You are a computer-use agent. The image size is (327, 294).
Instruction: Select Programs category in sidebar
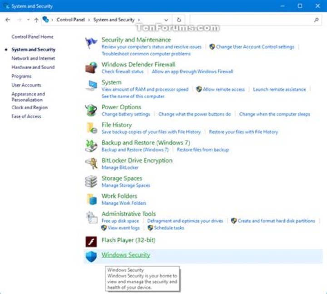(21, 76)
